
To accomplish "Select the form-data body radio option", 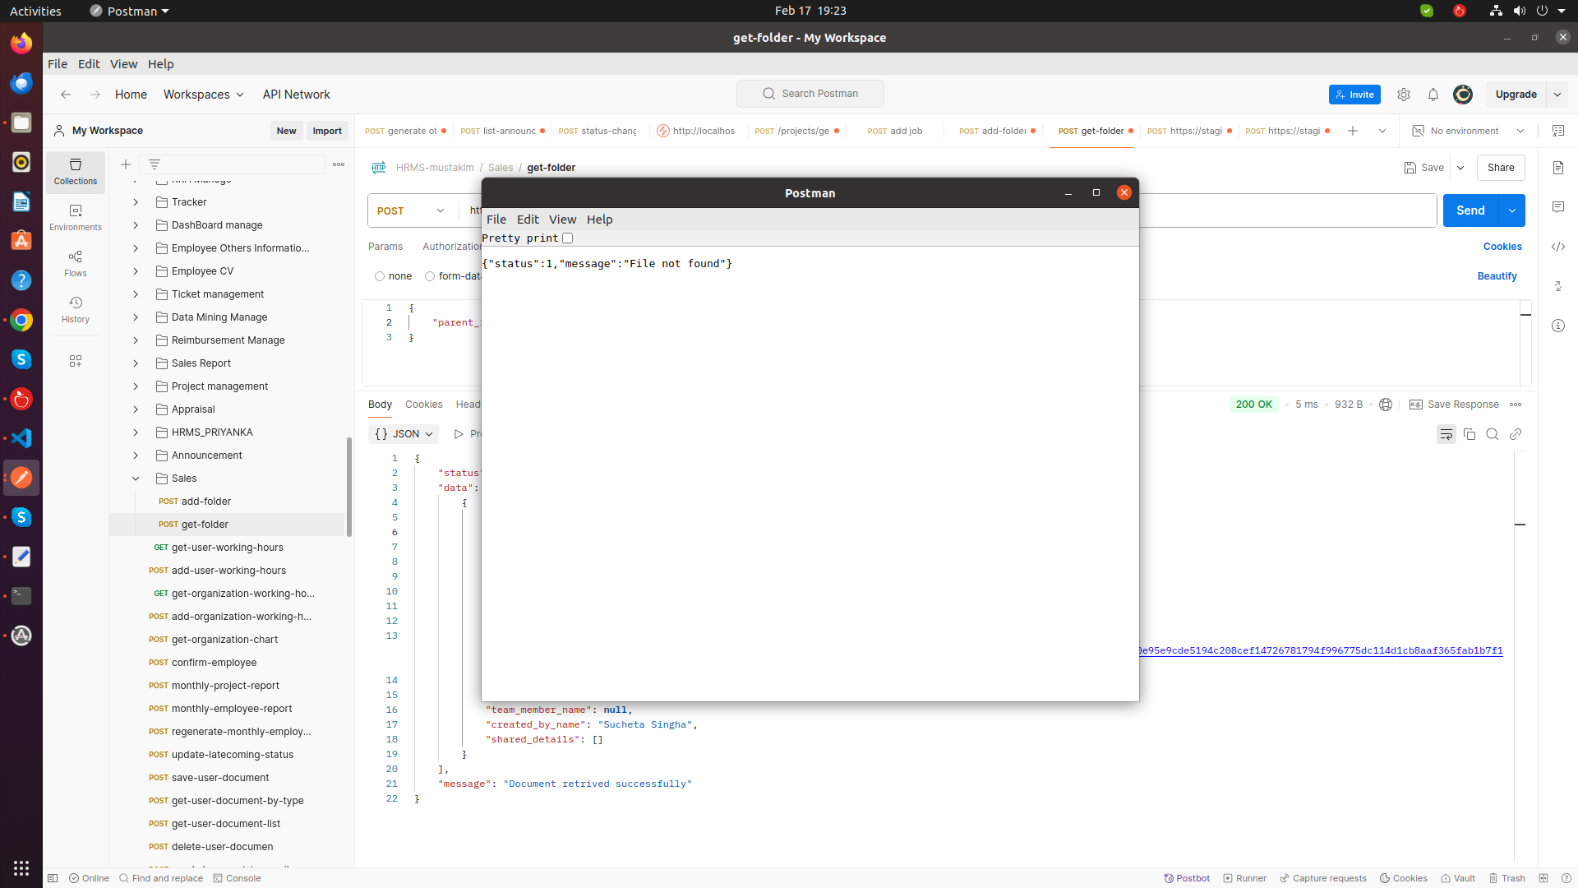I will [430, 276].
